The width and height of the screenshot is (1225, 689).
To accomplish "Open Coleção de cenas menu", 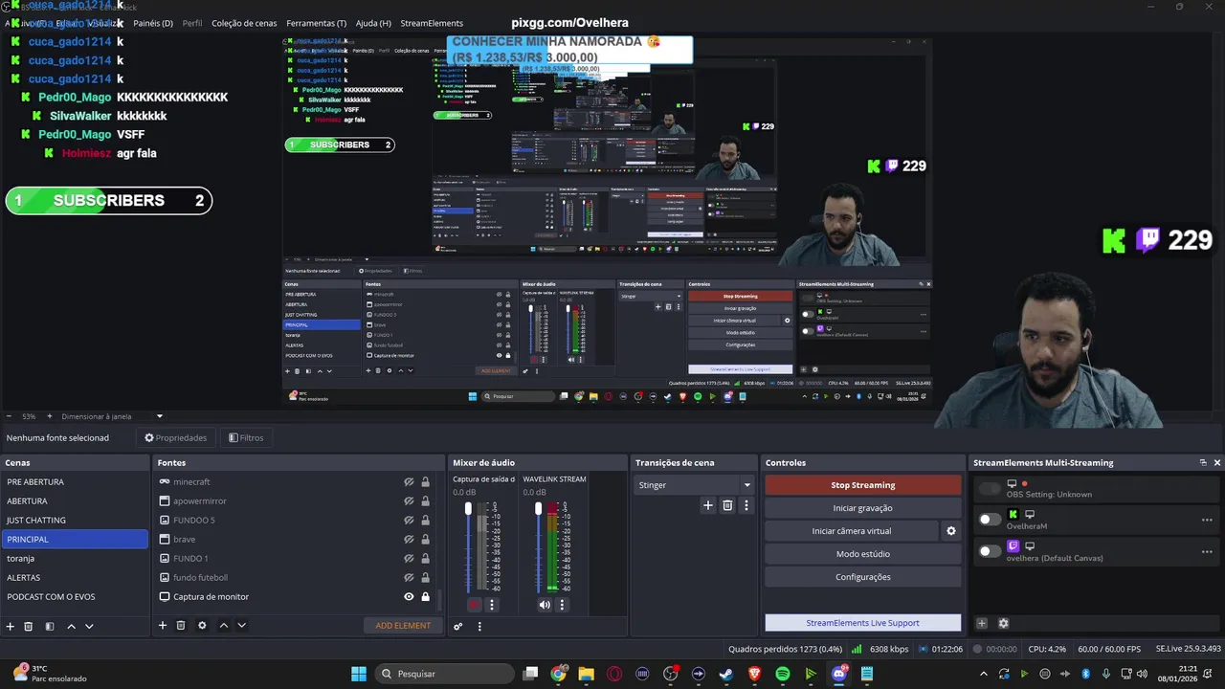I will pos(244,23).
